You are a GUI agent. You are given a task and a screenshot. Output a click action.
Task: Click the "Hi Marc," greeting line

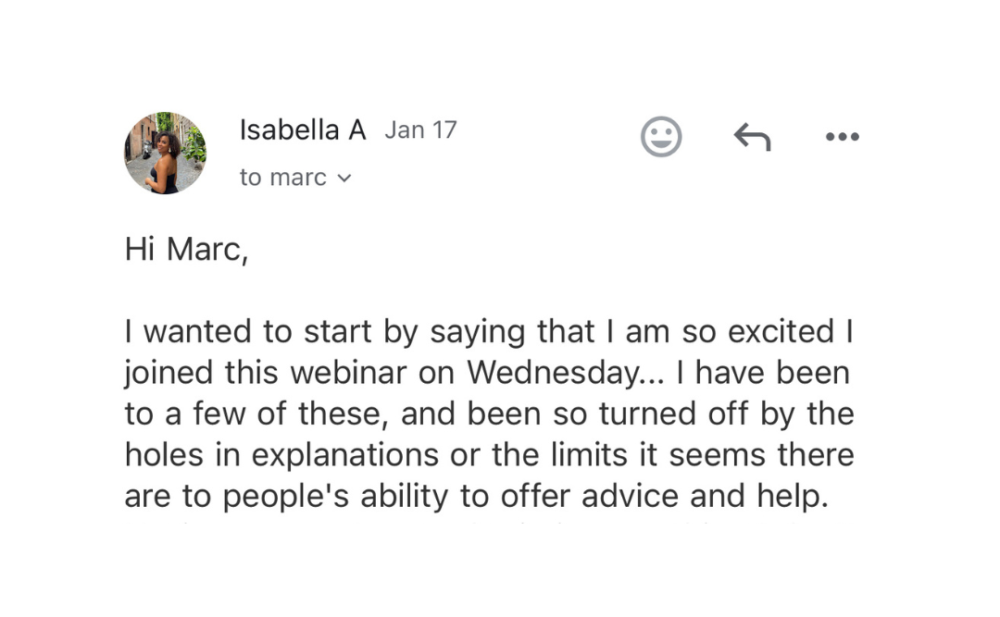click(186, 249)
